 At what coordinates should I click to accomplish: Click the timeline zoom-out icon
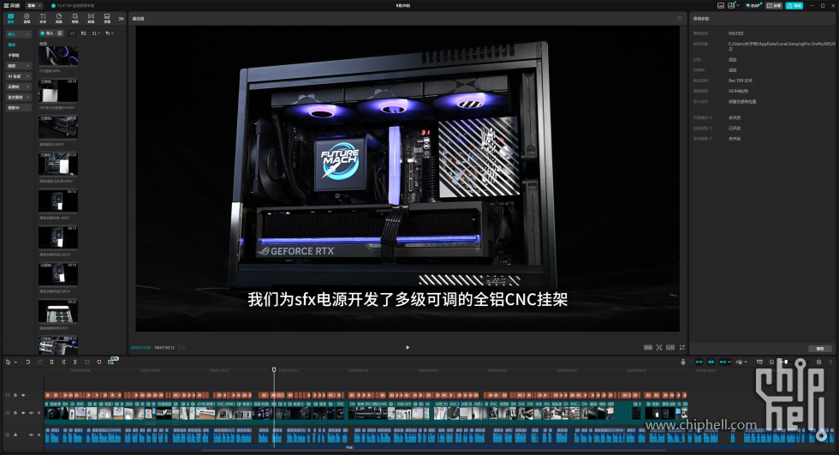click(771, 362)
